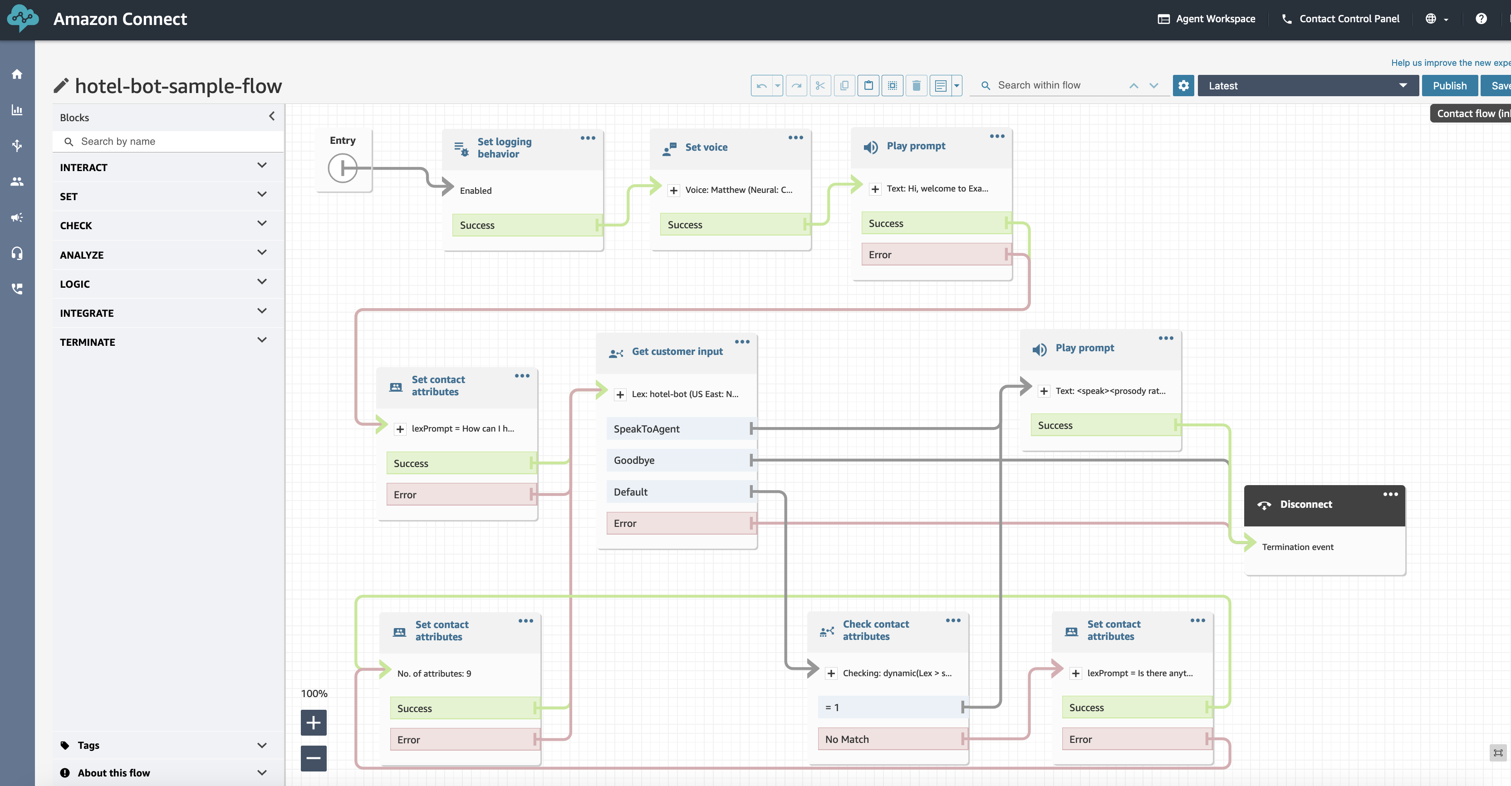The image size is (1511, 786).
Task: Zoom in with the plus button
Action: click(x=314, y=722)
